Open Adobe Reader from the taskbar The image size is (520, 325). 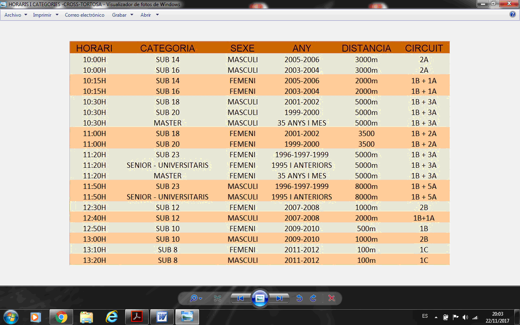(137, 316)
